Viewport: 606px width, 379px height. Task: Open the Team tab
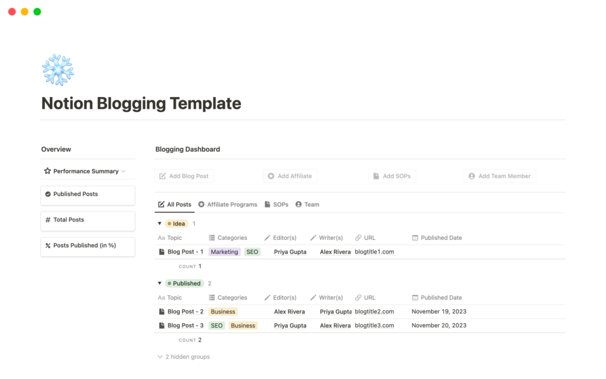(x=308, y=204)
